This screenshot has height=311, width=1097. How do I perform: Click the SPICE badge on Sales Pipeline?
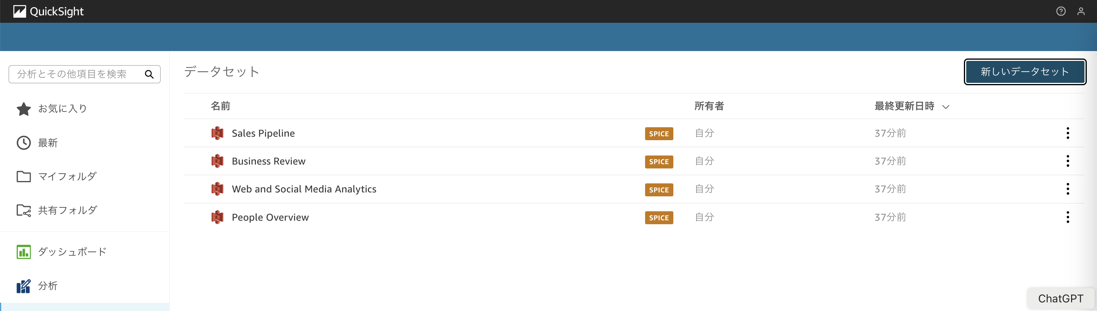(x=659, y=134)
